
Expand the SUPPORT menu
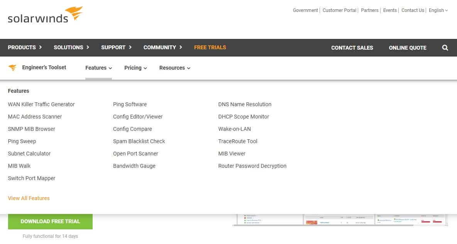tap(116, 47)
